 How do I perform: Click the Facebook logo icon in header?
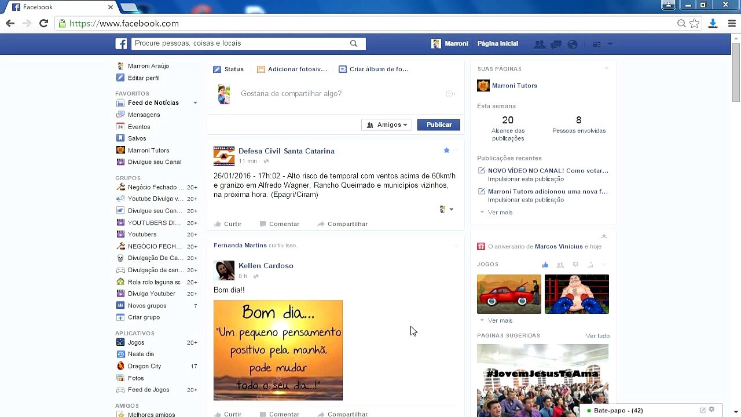(x=121, y=43)
